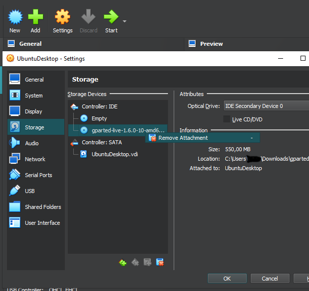Click the New virtual machine icon

[x=15, y=17]
